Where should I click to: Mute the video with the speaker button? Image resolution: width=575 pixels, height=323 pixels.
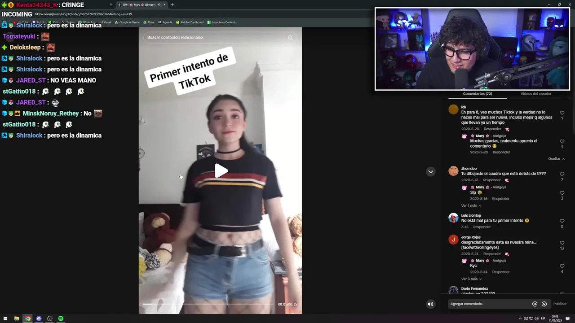[x=430, y=304]
